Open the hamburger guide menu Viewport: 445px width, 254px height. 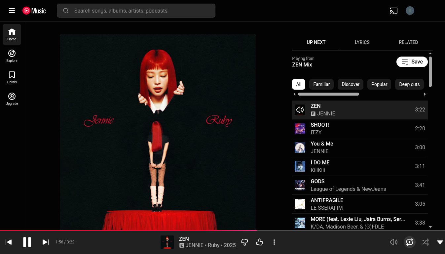(x=12, y=11)
